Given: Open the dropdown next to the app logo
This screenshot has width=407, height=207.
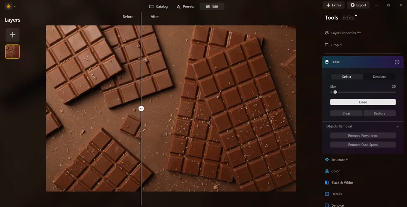Looking at the screenshot, I should point(14,6).
